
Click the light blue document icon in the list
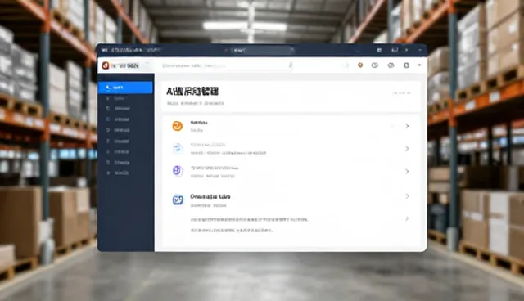click(178, 148)
